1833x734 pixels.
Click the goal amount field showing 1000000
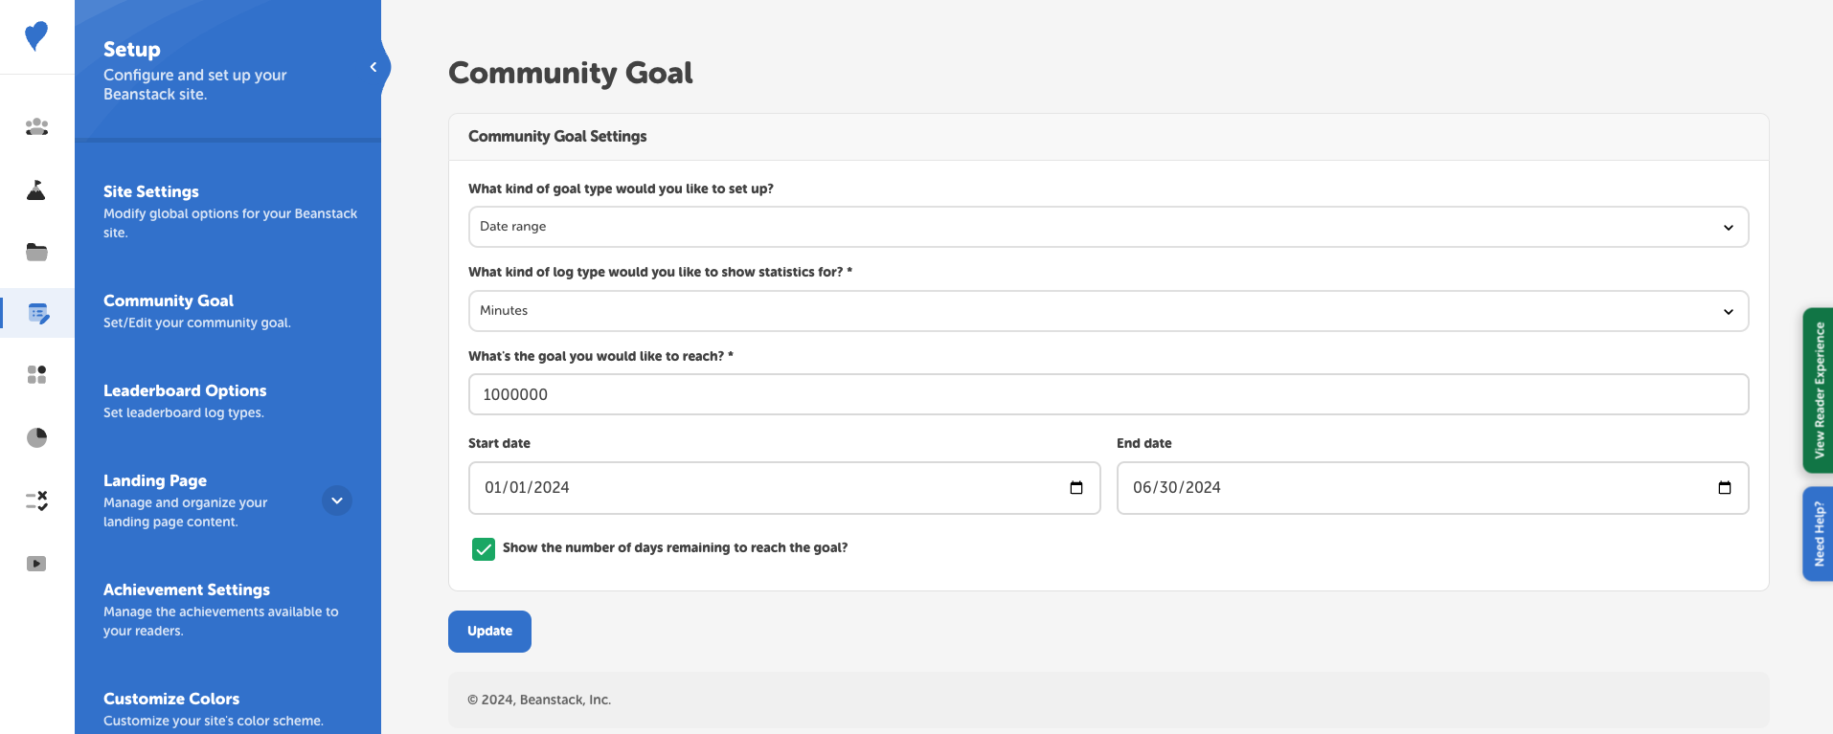tap(1107, 393)
